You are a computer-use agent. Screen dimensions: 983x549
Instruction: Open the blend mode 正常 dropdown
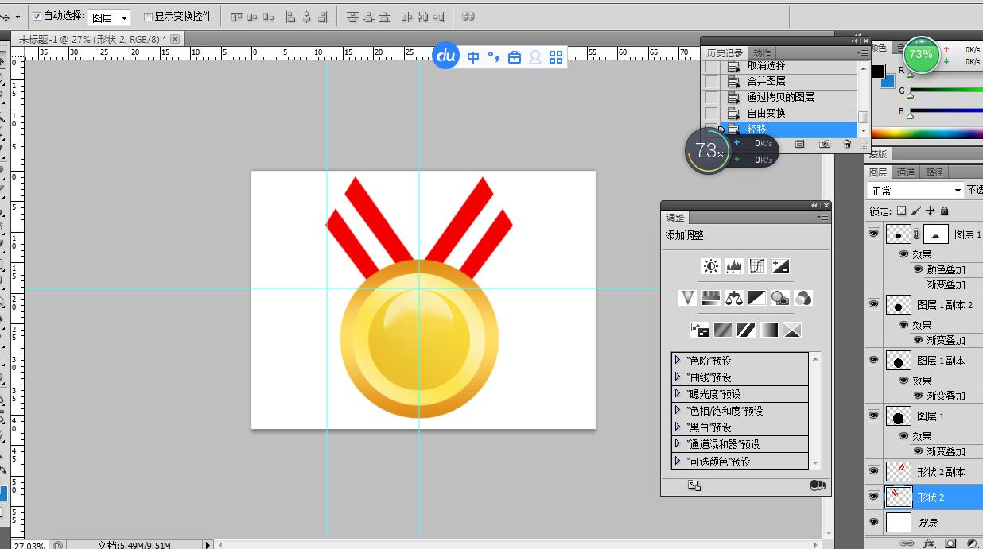pyautogui.click(x=915, y=191)
